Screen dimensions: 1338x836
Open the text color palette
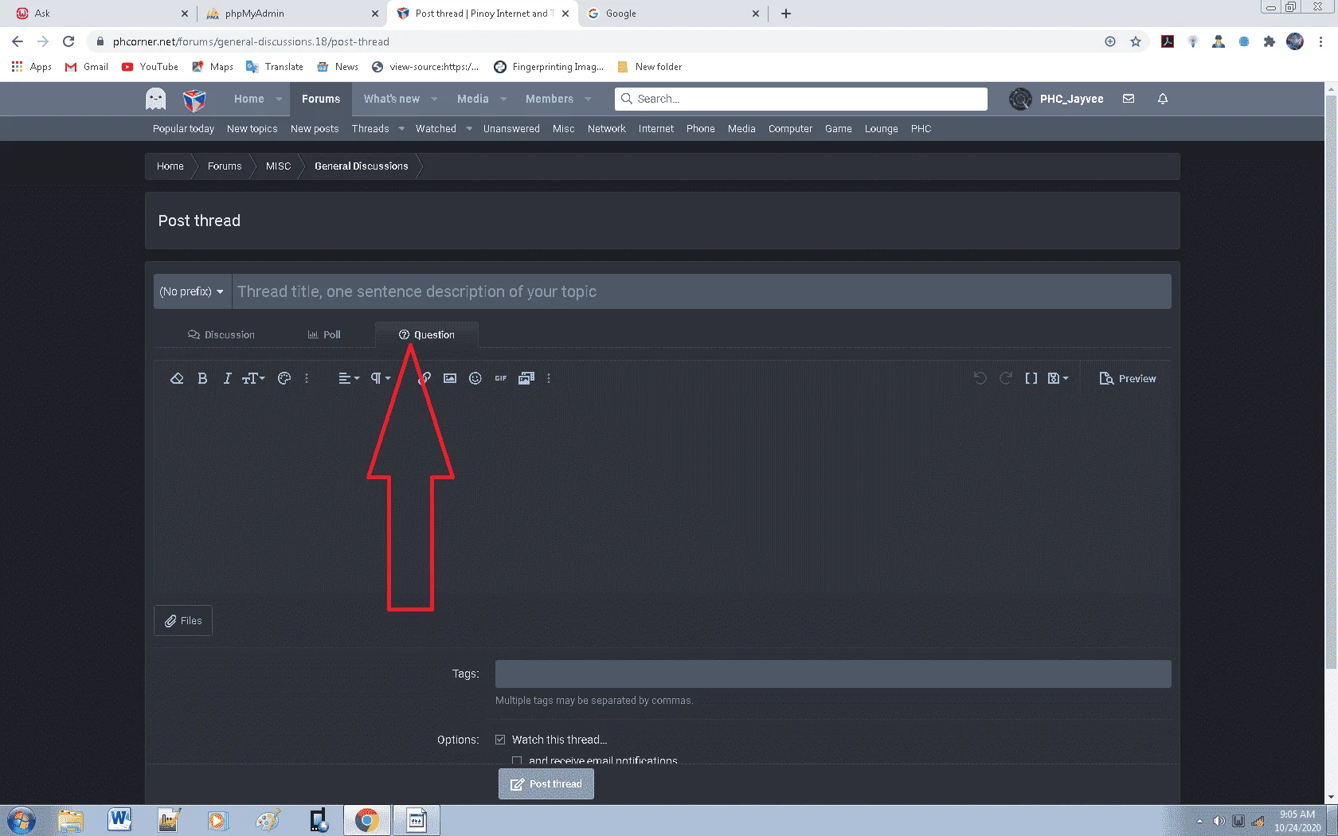pos(284,378)
